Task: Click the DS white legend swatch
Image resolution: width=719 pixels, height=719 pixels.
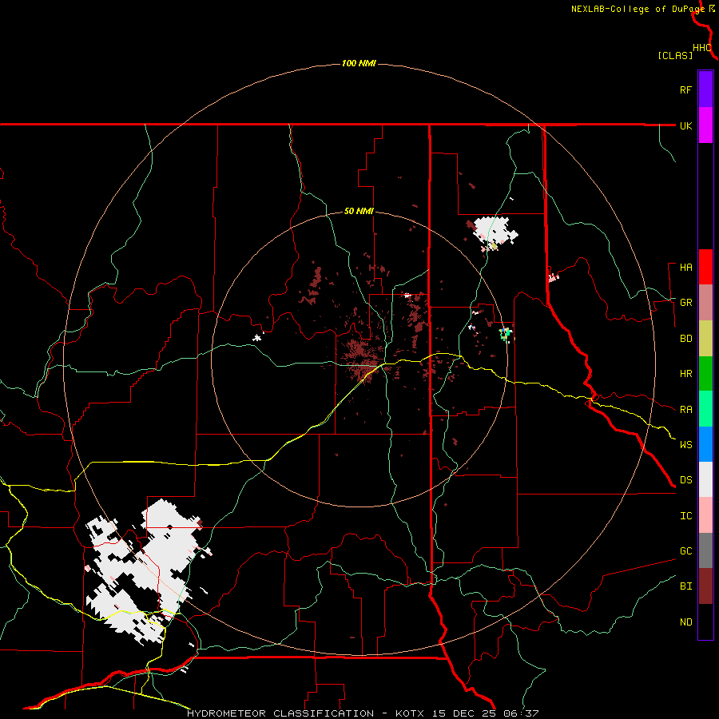Action: coord(705,479)
